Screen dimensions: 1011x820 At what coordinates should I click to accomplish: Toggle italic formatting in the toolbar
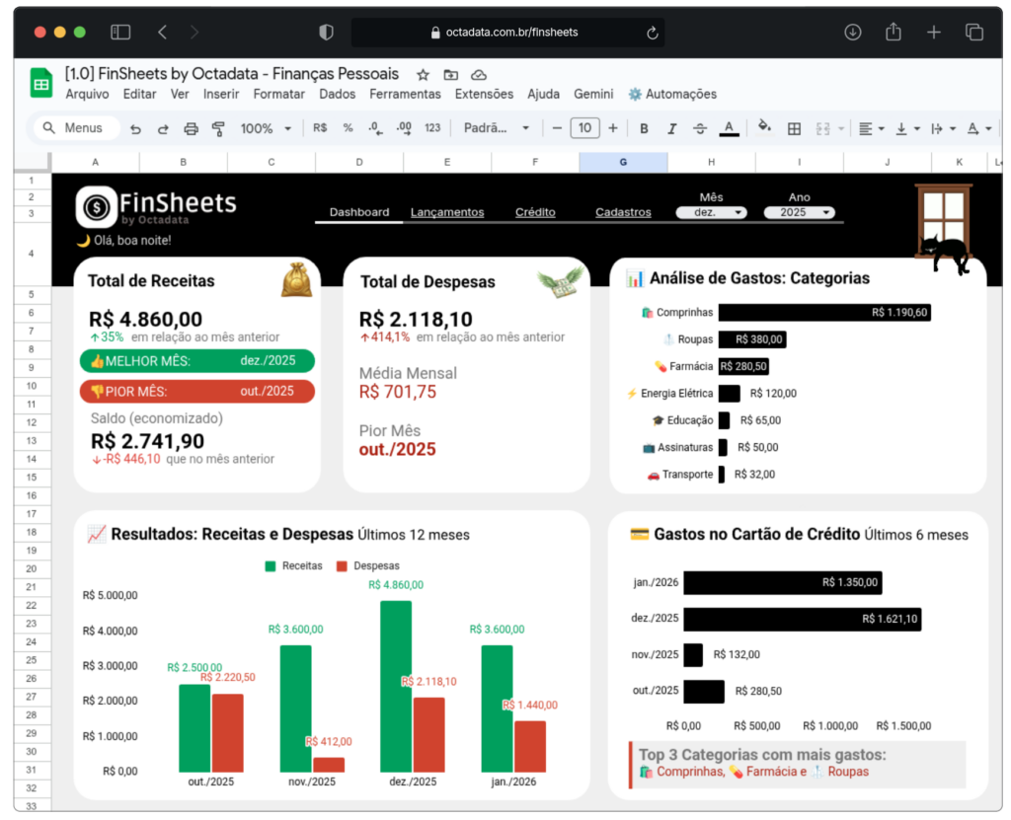coord(674,128)
